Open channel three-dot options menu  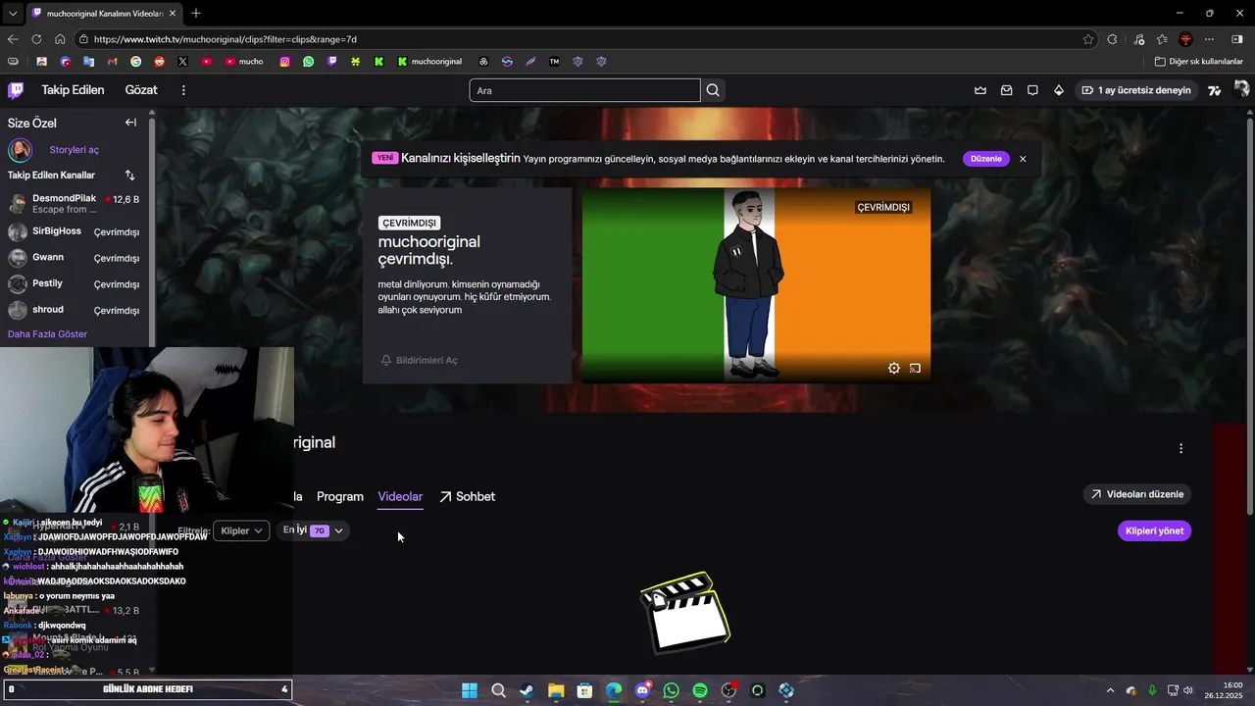tap(1180, 448)
